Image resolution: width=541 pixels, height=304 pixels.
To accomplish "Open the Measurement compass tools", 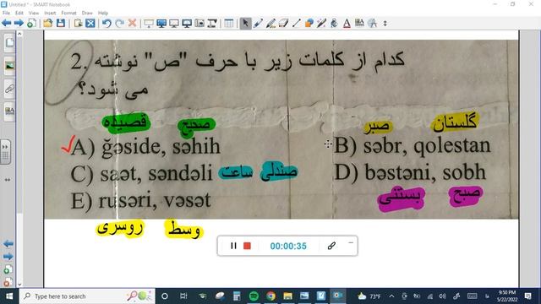I will click(x=372, y=23).
